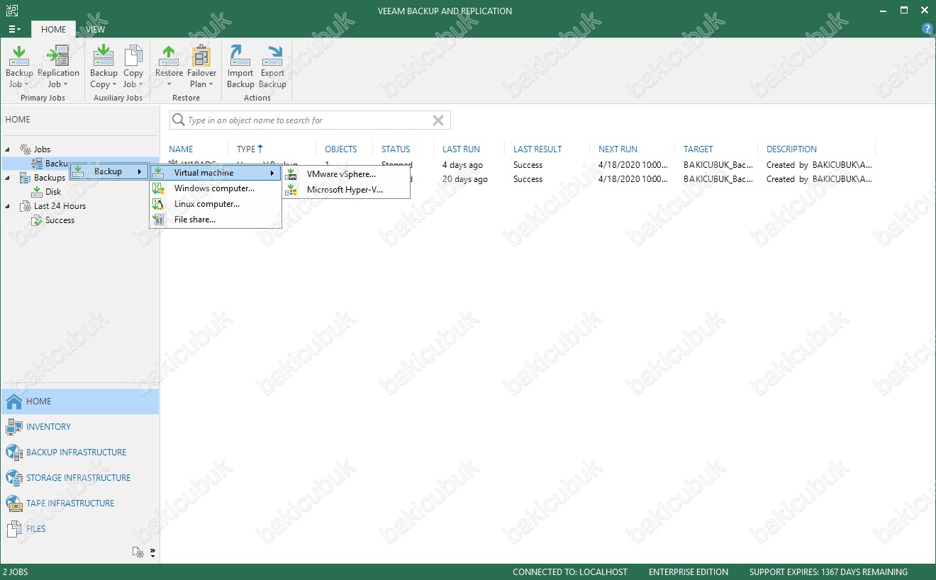Collapse the Jobs tree node
This screenshot has width=936, height=580.
tap(8, 149)
